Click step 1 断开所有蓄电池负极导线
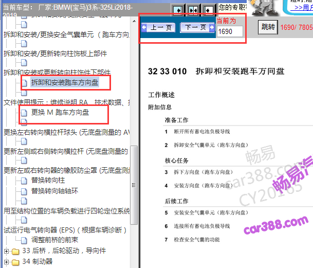Image resolution: width=313 pixels, height=268 pixels. coord(201,132)
